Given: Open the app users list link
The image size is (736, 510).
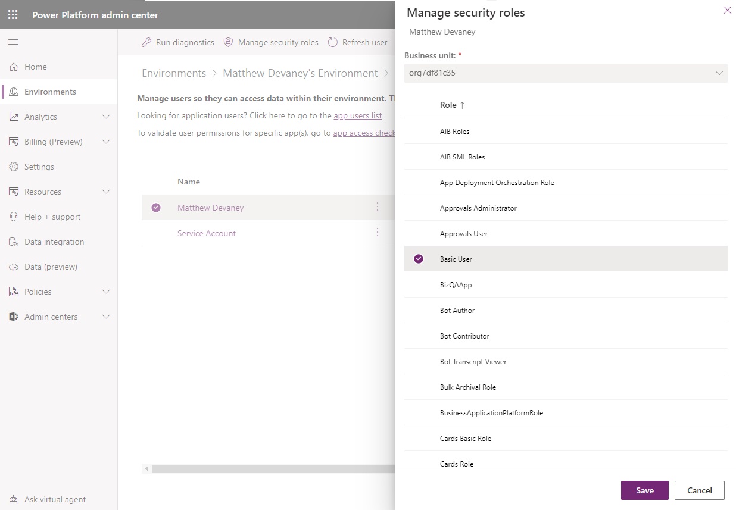Looking at the screenshot, I should pyautogui.click(x=357, y=116).
